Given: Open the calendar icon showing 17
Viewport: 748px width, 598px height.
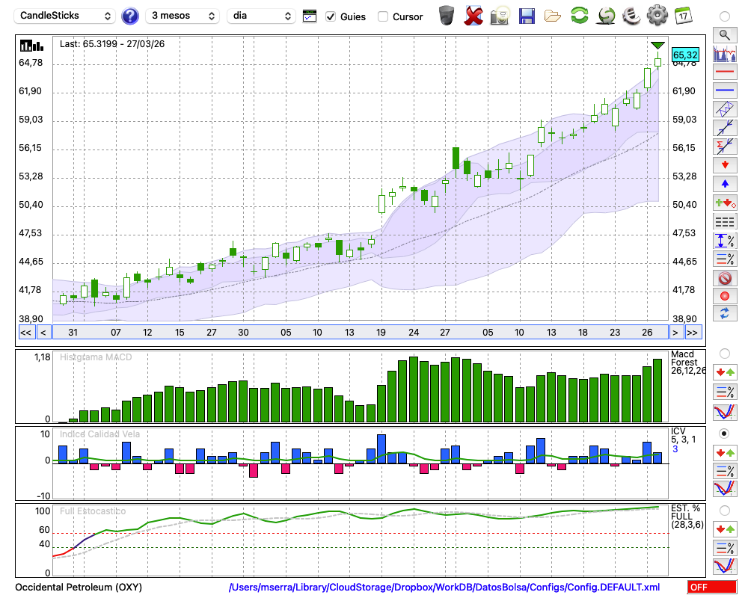Looking at the screenshot, I should [x=683, y=16].
